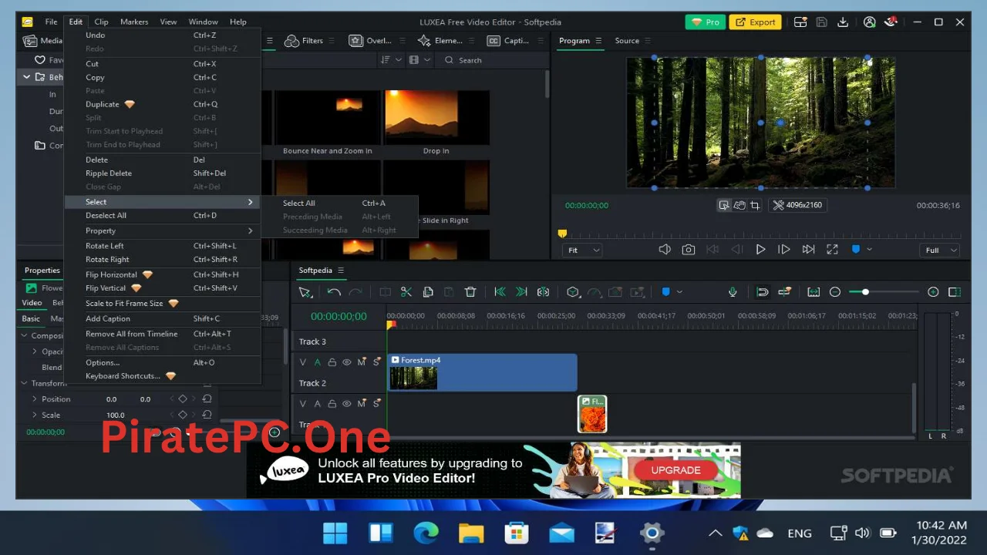Viewport: 987px width, 555px height.
Task: Choose Add Caption from Edit menu
Action: (x=108, y=318)
